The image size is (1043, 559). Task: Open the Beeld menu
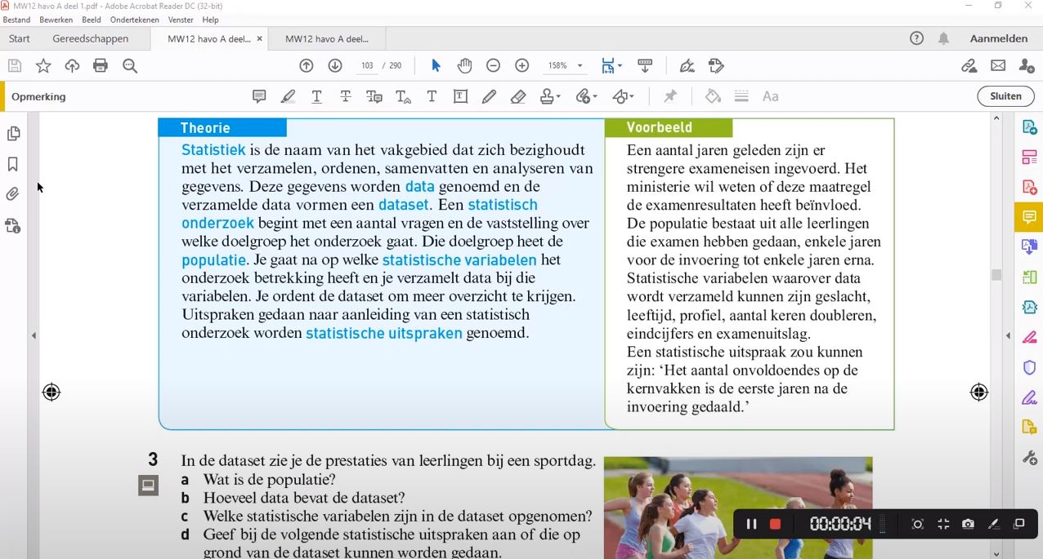click(92, 20)
